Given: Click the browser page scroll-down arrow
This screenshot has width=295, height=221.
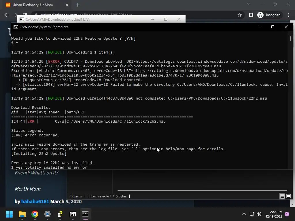Looking at the screenshot, I should (292, 205).
